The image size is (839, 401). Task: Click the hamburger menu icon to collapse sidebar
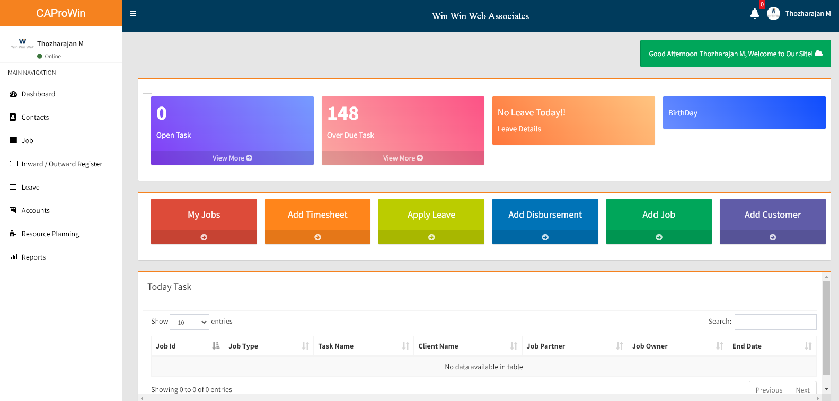(133, 13)
